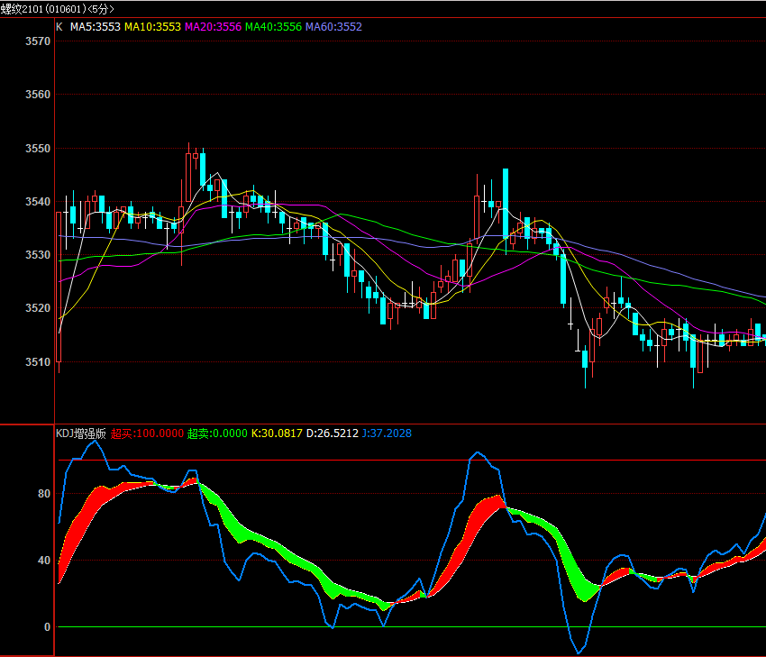Screen dimensions: 766x657
Task: Click the 0 level on KDJ axis
Action: [x=48, y=627]
